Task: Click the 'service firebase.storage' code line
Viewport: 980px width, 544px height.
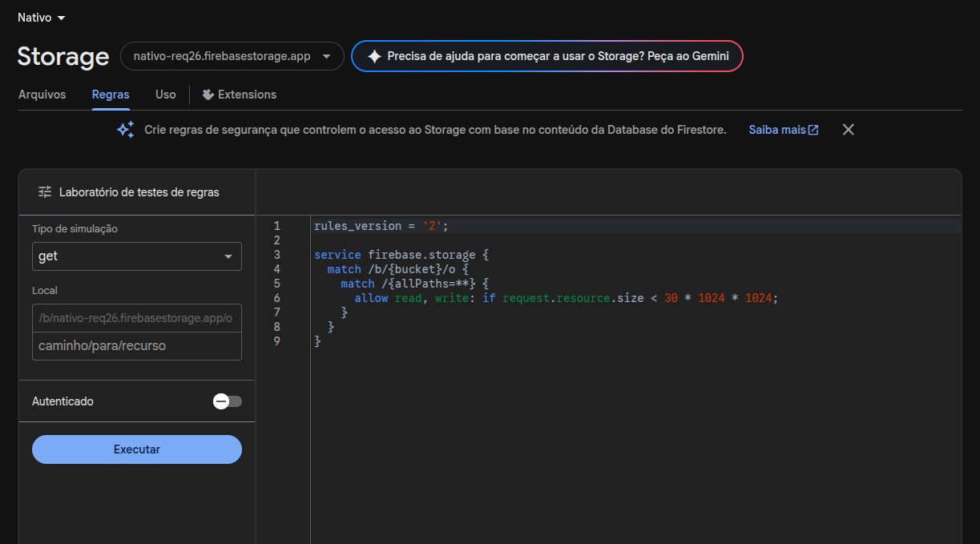Action: tap(401, 255)
